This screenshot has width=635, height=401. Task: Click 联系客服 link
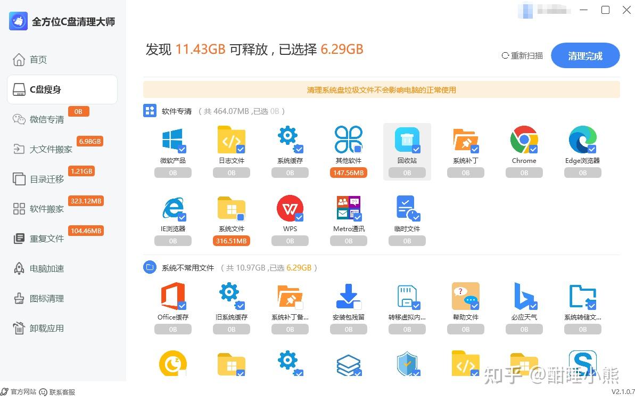pos(57,392)
